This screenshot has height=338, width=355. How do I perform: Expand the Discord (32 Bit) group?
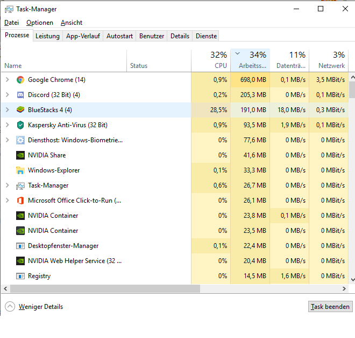click(x=7, y=94)
